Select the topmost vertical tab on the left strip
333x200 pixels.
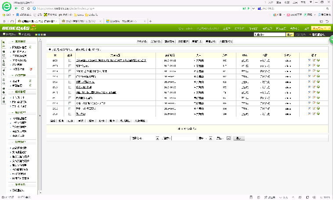point(4,44)
